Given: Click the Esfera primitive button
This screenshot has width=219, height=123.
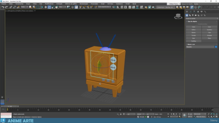Looking at the screenshot, I should coord(194,30).
